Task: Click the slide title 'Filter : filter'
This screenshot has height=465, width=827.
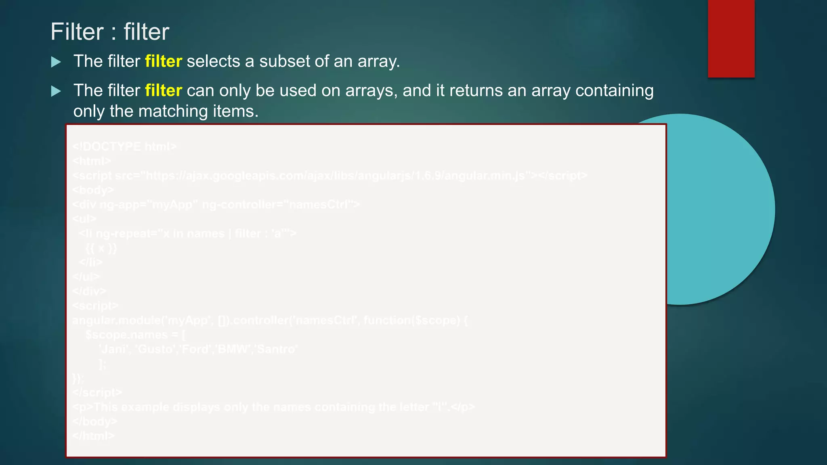Action: (110, 31)
